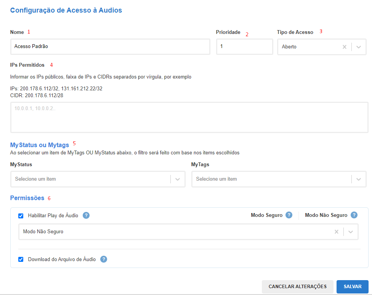Image resolution: width=372 pixels, height=295 pixels.
Task: Select the IPs: 200.178.6.112/32 example line
Action: click(56, 88)
